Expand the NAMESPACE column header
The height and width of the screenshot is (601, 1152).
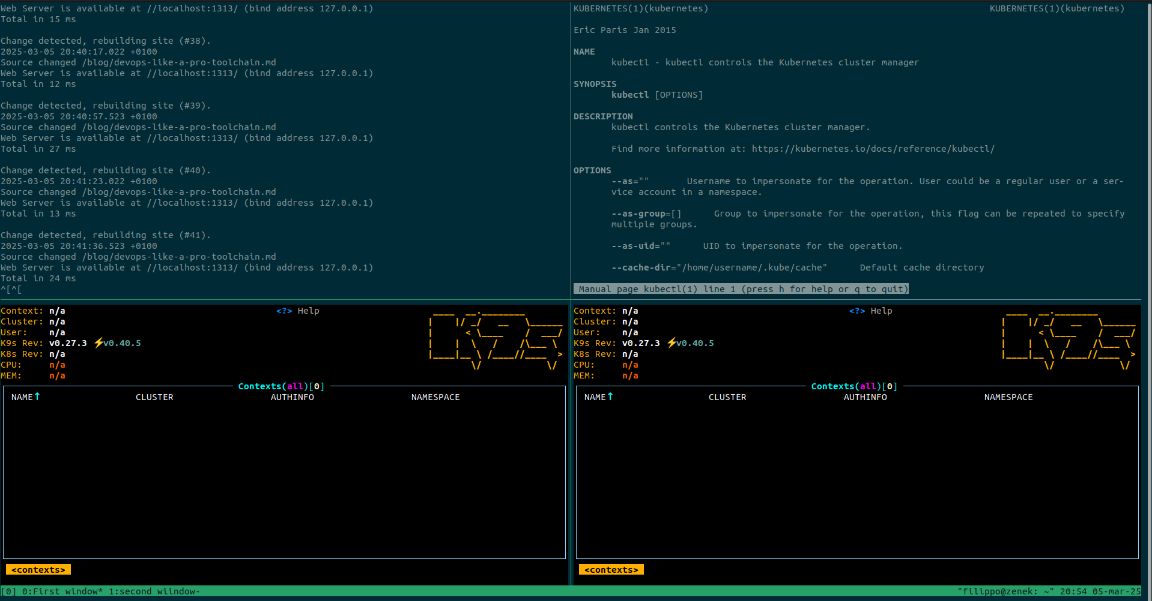(435, 397)
